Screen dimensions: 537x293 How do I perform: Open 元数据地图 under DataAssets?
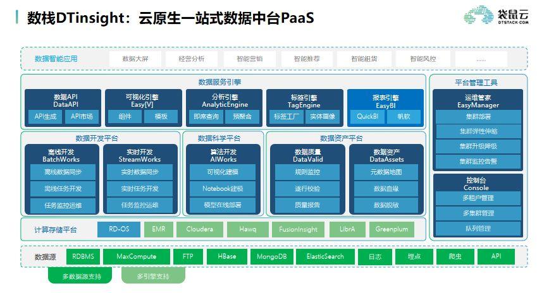click(x=386, y=172)
